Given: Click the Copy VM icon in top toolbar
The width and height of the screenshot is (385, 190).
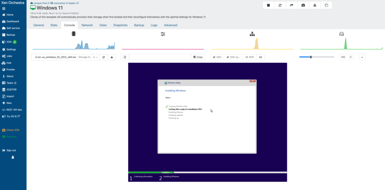Looking at the screenshot, I should [x=326, y=5].
